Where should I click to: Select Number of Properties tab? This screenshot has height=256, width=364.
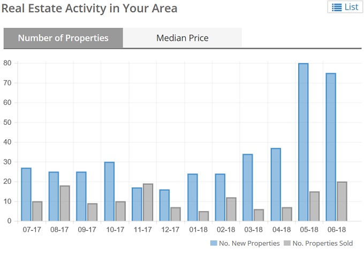tap(63, 38)
